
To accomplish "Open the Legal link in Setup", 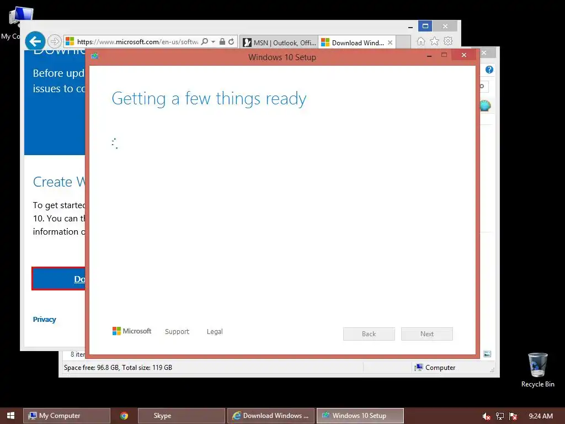I will [x=215, y=331].
